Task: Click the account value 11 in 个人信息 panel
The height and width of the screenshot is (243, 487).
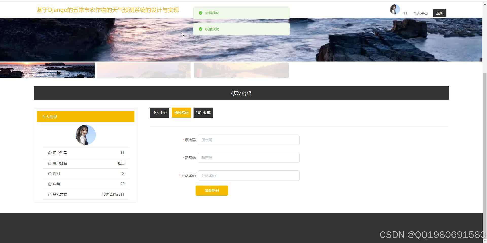Action: pos(123,153)
